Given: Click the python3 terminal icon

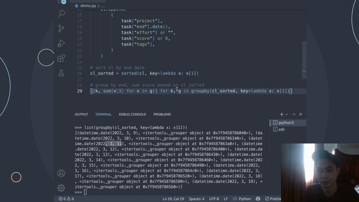Looking at the screenshot, I should coord(275,123).
